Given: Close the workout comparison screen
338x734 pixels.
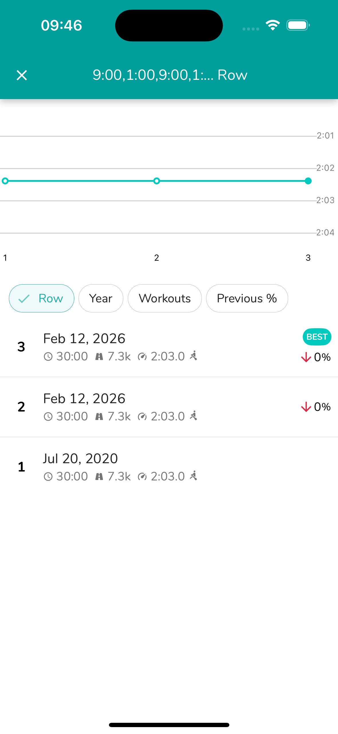Looking at the screenshot, I should coord(22,75).
